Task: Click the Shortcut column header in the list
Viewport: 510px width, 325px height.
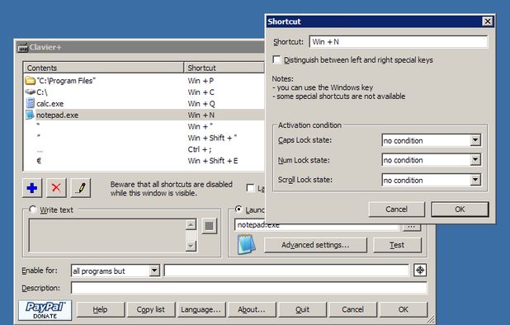Action: (224, 68)
